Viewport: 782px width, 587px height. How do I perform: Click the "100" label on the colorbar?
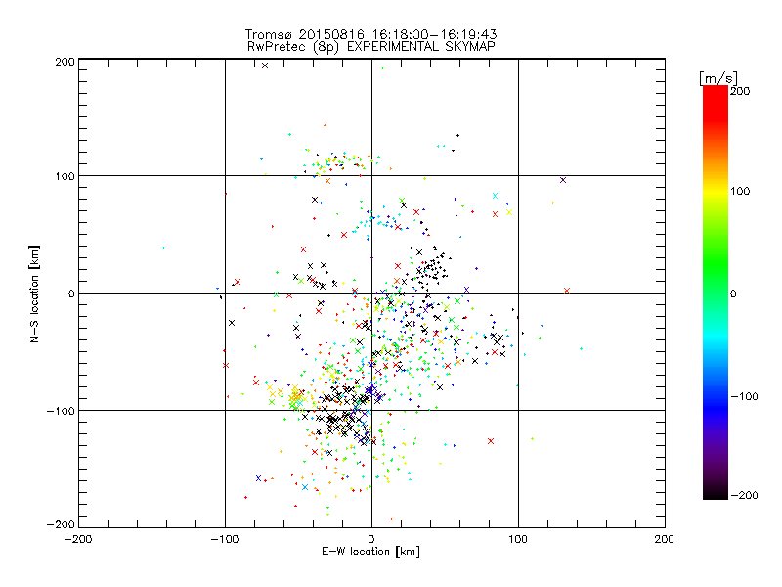(x=740, y=191)
